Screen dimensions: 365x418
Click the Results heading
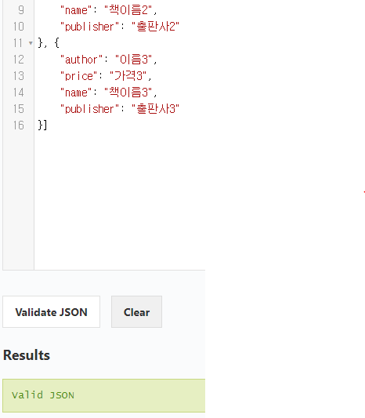click(x=27, y=355)
